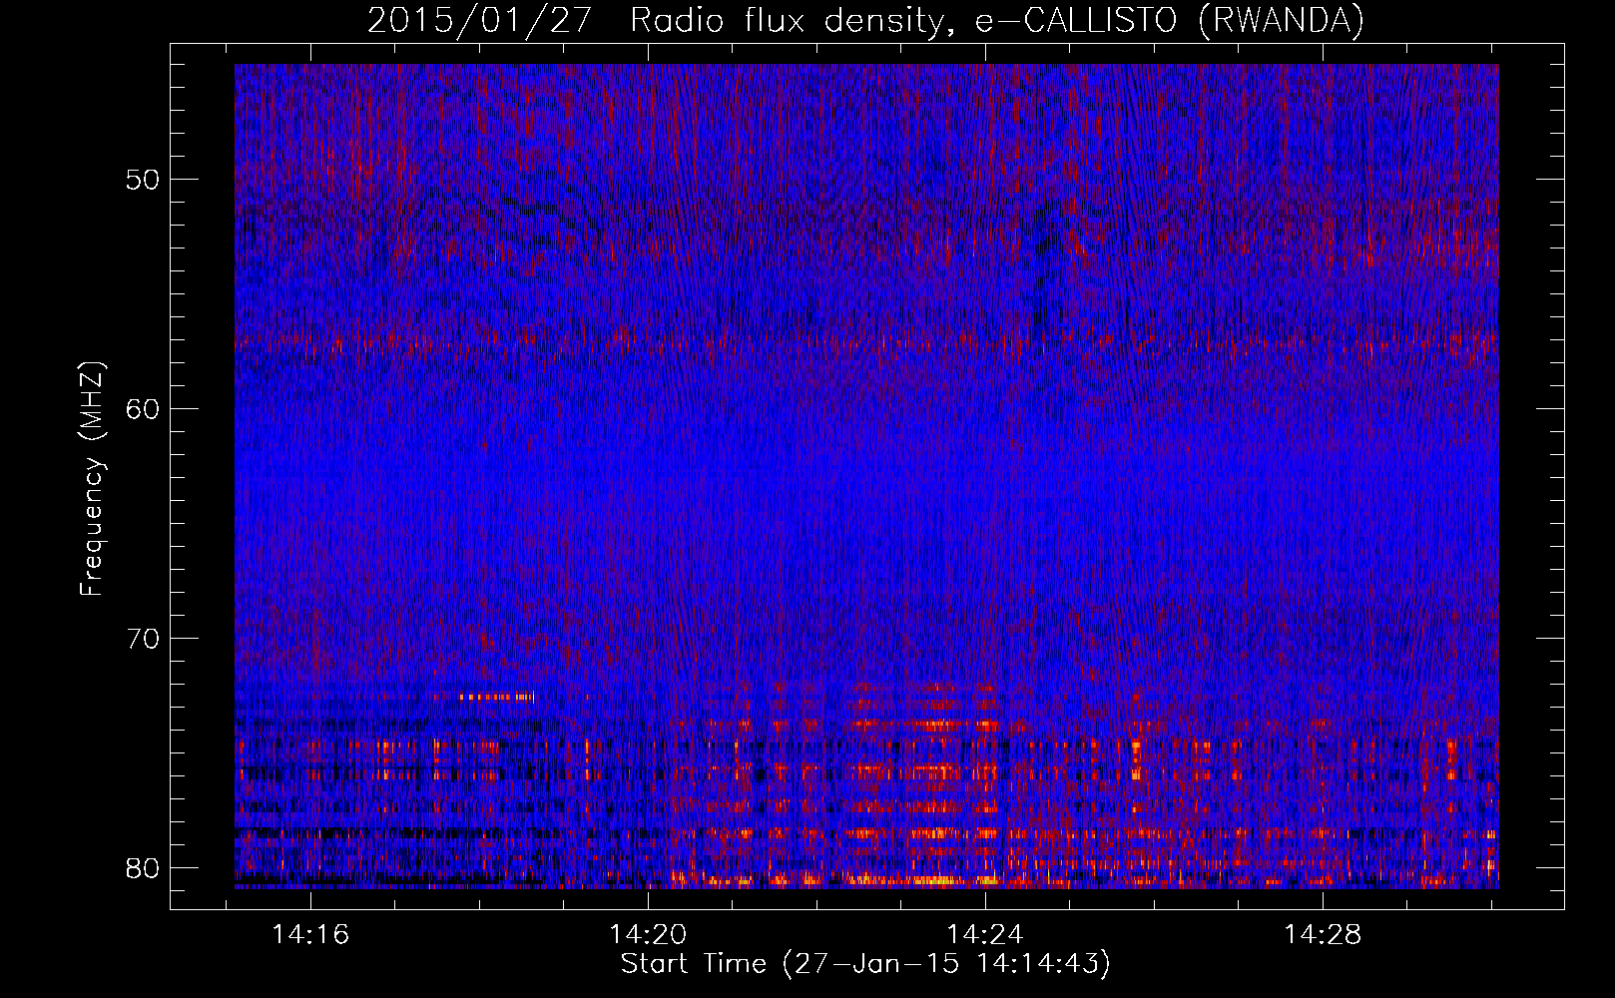Select the 14:28 time tick label
Image resolution: width=1615 pixels, height=998 pixels.
tap(1323, 934)
